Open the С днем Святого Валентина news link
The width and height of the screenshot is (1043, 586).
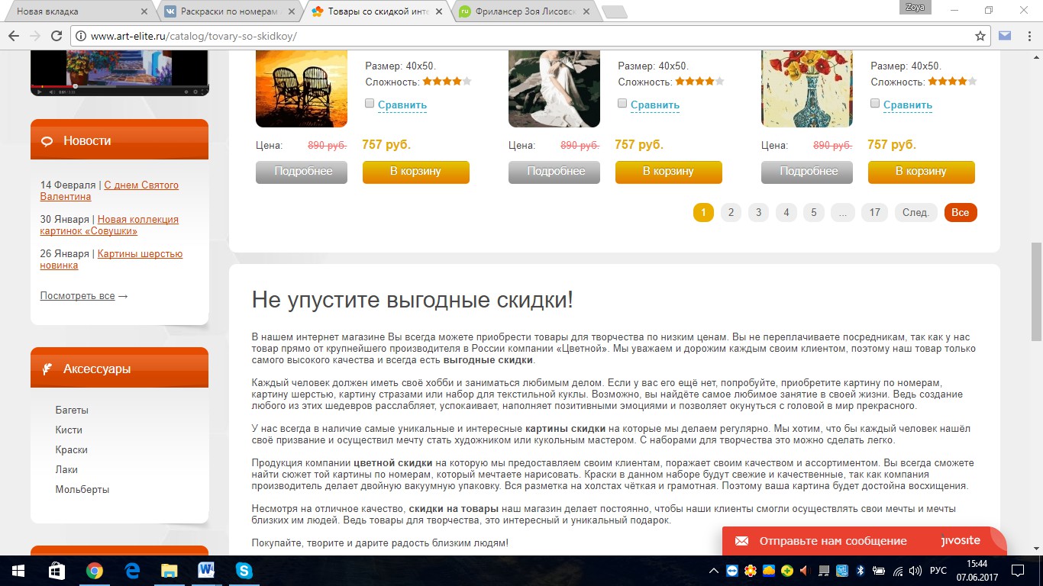point(109,191)
